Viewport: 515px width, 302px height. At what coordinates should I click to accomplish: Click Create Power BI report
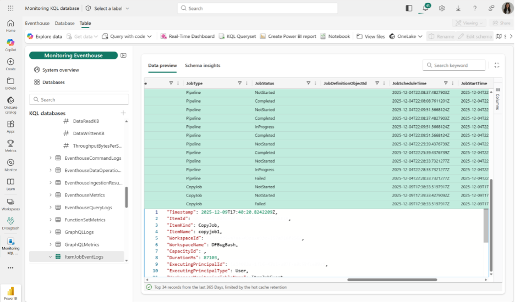pyautogui.click(x=288, y=36)
